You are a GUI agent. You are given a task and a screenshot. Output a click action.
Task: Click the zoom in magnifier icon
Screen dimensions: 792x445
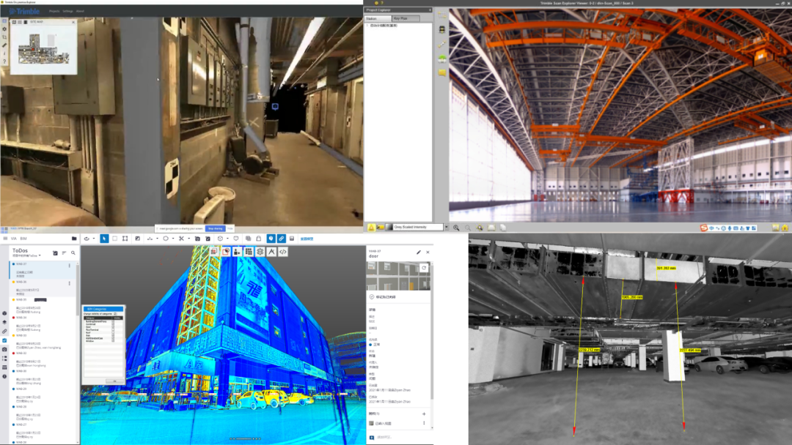456,228
